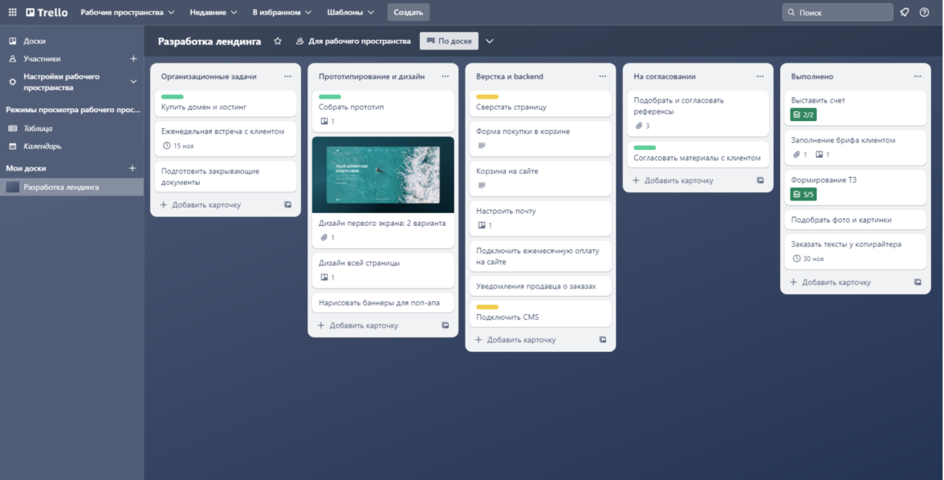Click Trello attachment badge on Настроить почту card
The image size is (944, 480).
point(485,226)
